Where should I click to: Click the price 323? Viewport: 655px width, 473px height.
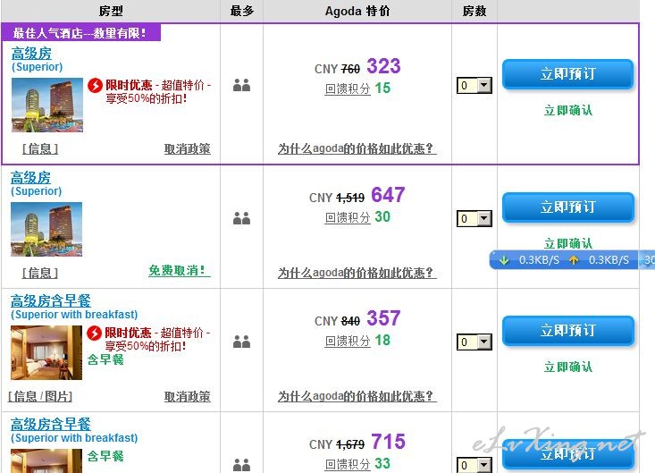tap(383, 66)
